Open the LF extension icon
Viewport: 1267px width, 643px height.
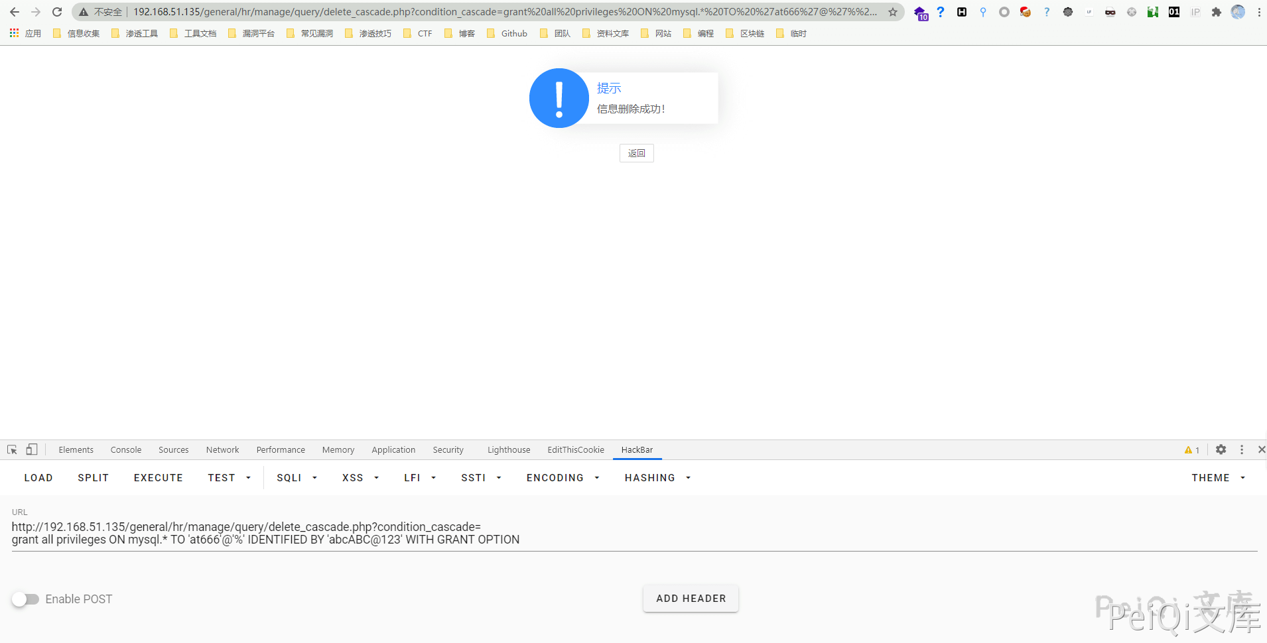pyautogui.click(x=1089, y=12)
